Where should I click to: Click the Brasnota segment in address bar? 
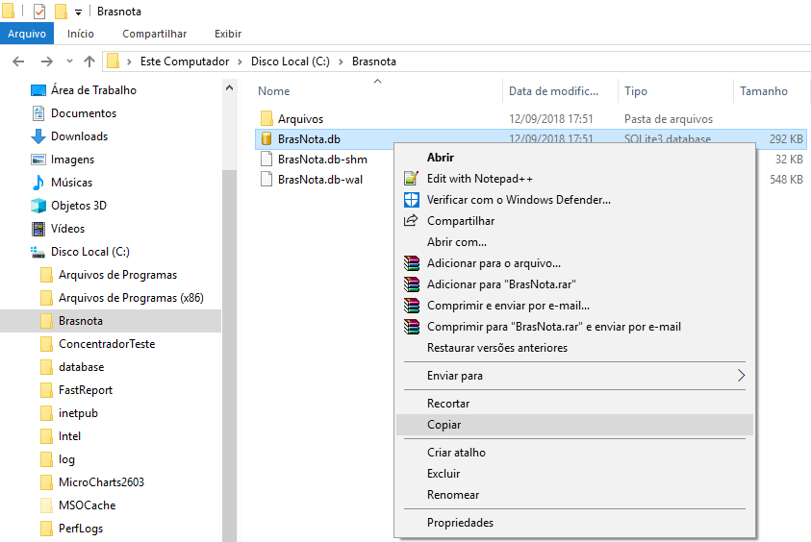(374, 62)
